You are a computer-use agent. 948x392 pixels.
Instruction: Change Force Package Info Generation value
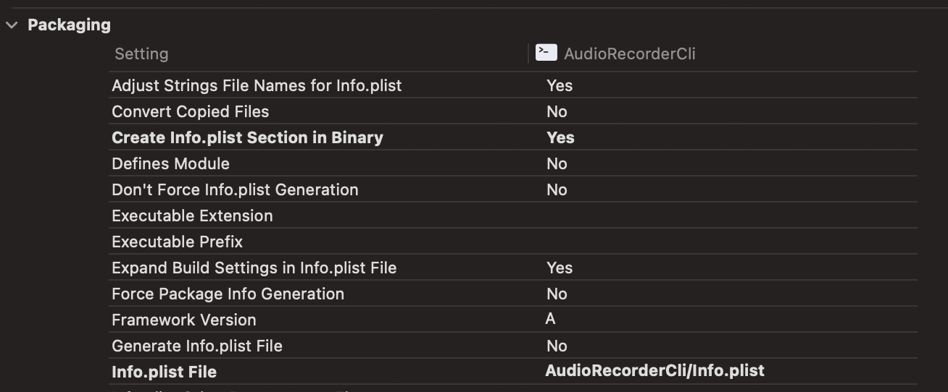557,294
